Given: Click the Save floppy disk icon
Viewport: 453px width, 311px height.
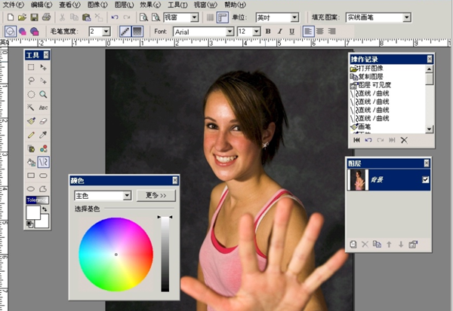Looking at the screenshot, I should point(35,17).
